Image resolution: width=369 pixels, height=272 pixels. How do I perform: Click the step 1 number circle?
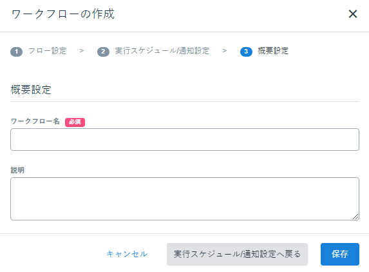point(16,52)
